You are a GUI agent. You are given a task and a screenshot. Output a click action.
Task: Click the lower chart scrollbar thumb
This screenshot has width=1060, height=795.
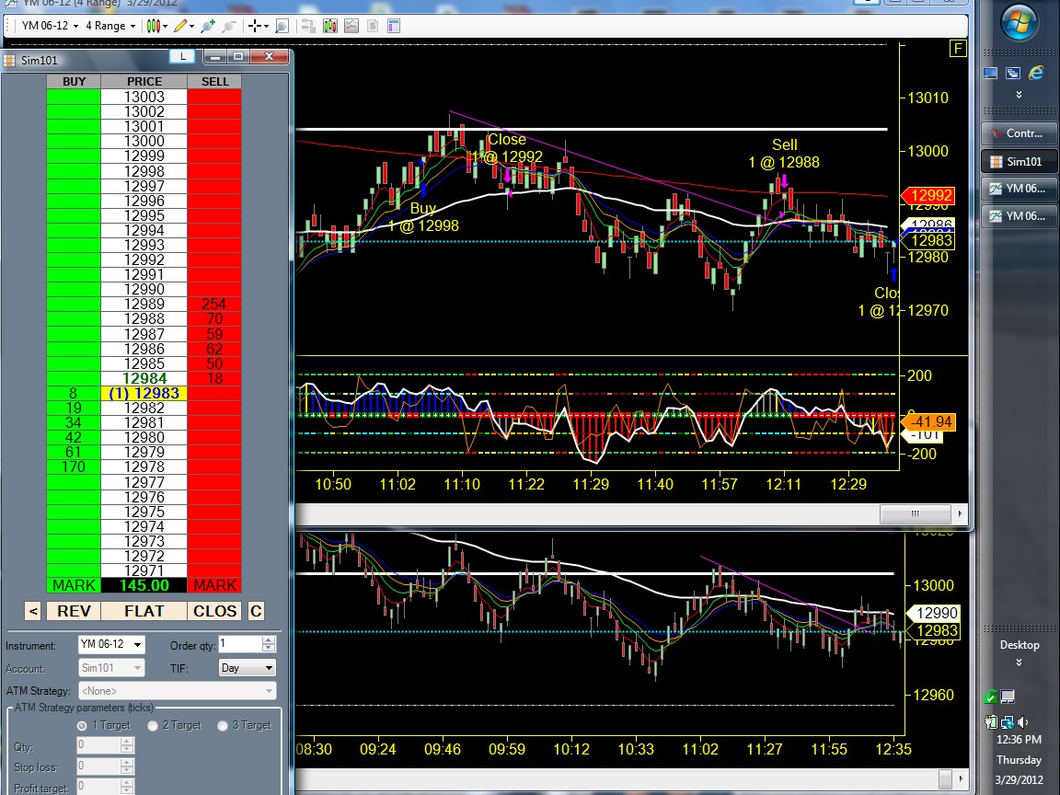point(946,778)
